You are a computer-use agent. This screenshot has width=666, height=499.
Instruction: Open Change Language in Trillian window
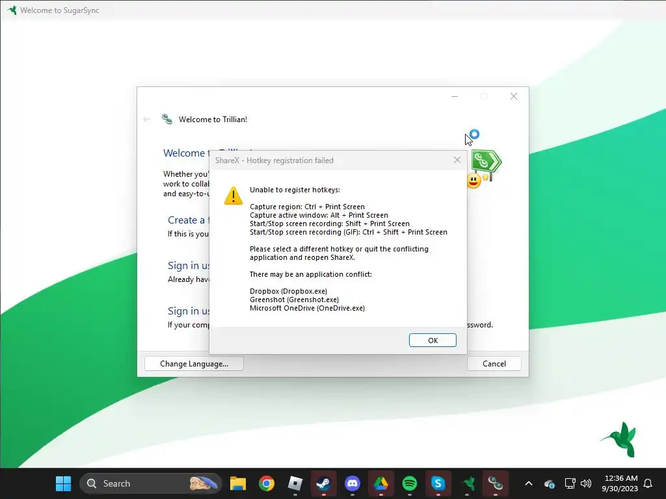click(x=194, y=364)
